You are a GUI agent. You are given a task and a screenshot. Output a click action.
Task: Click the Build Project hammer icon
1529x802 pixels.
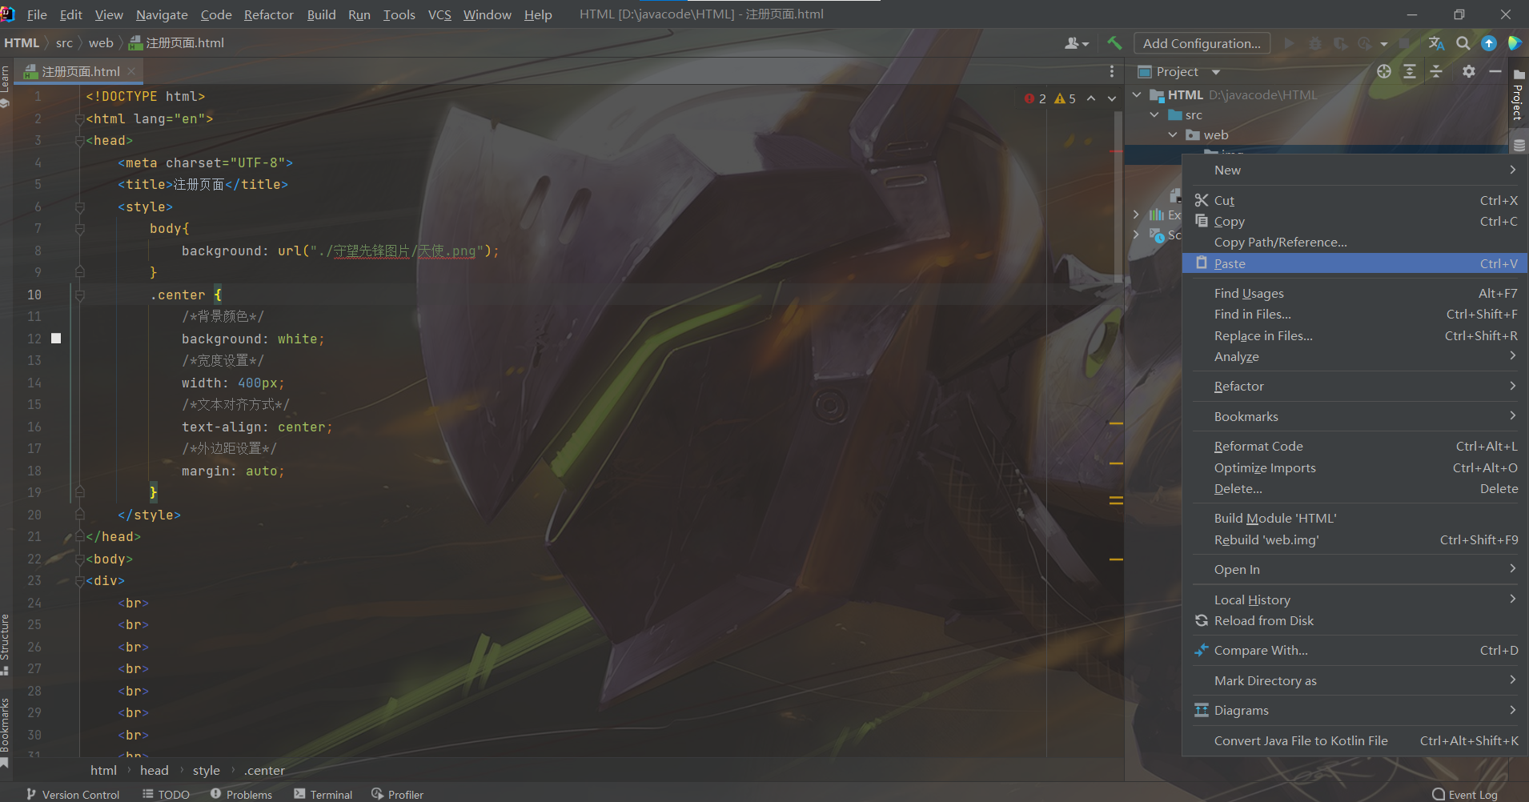point(1114,43)
